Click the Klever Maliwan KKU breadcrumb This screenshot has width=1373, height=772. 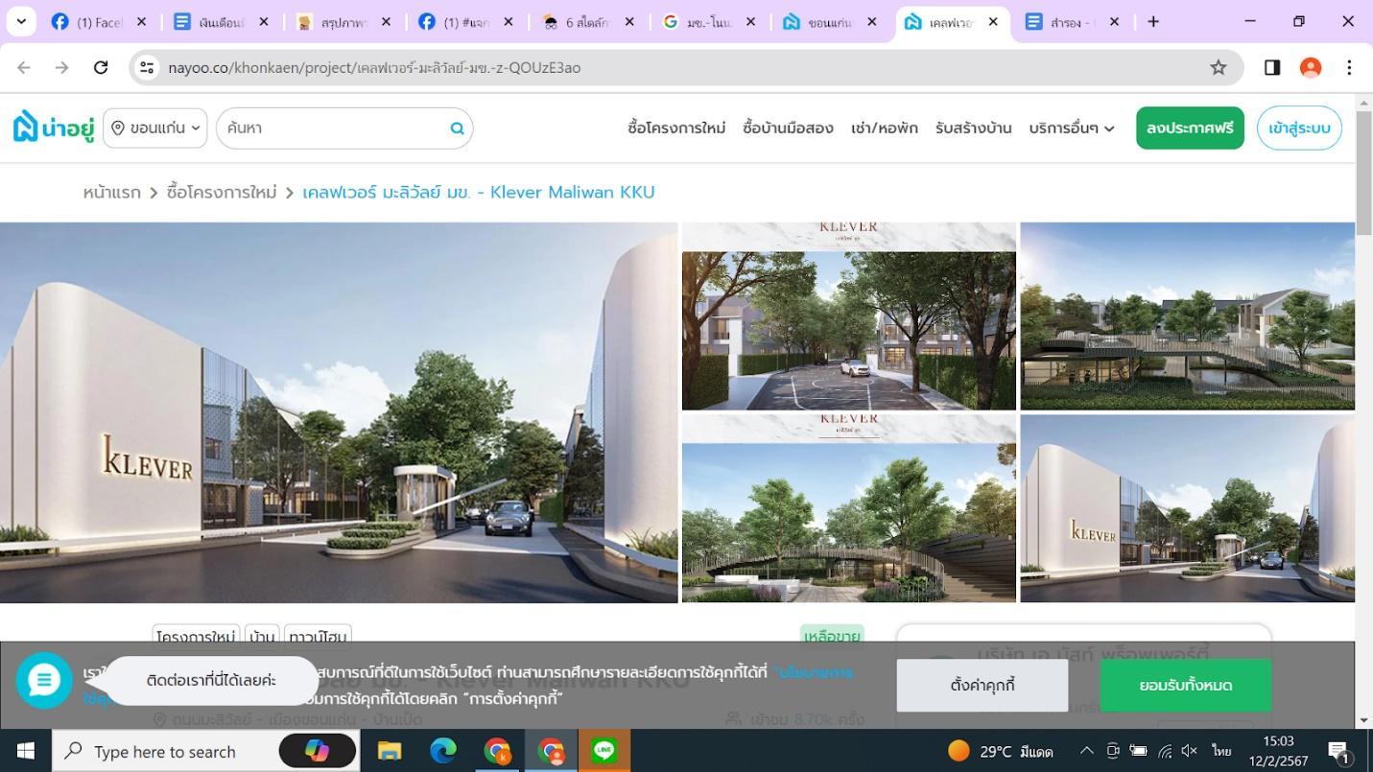pyautogui.click(x=479, y=192)
